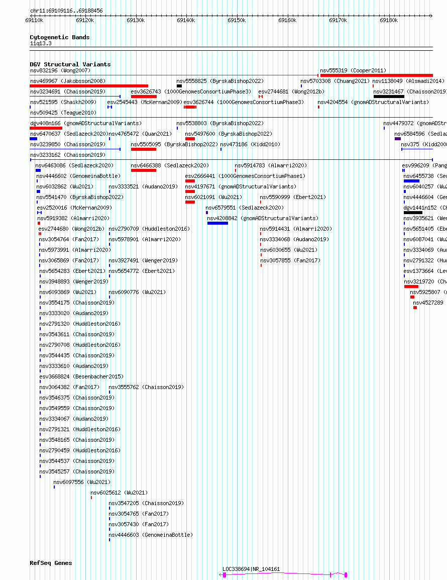This screenshot has width=447, height=580.
Task: Open nsv5703308 (Chuang2021) label
Action: pyautogui.click(x=335, y=81)
